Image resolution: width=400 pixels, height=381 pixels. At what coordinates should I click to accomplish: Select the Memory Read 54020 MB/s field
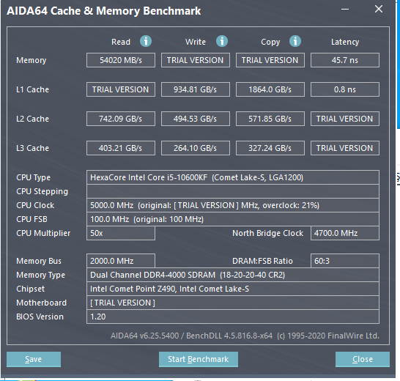[121, 60]
